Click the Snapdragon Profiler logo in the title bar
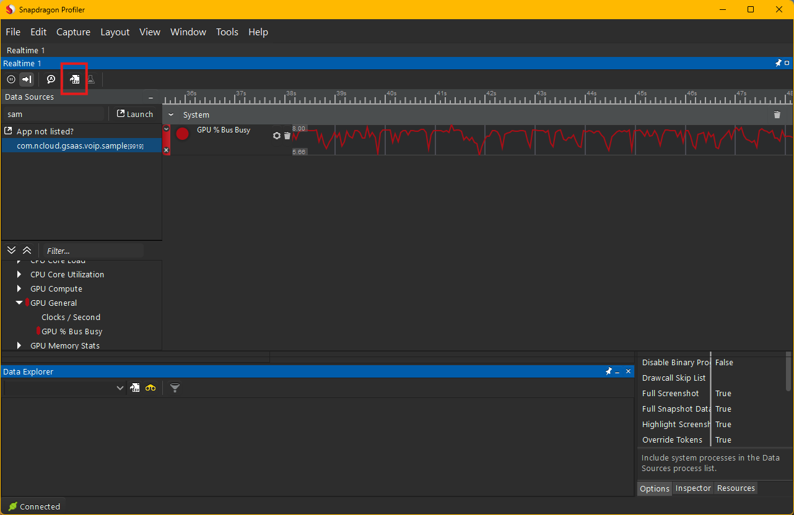 (10, 9)
